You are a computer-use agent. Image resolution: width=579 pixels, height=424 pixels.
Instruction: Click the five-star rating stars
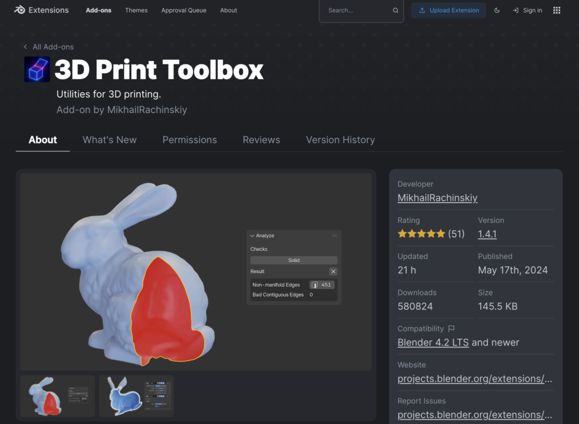pos(421,234)
